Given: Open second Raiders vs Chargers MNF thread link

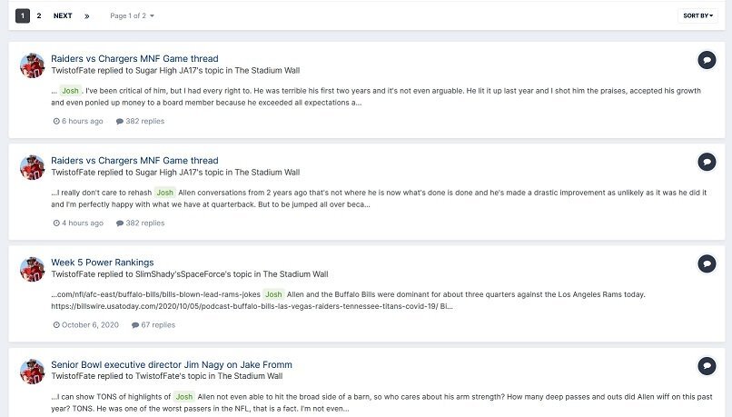Looking at the screenshot, I should pyautogui.click(x=134, y=160).
